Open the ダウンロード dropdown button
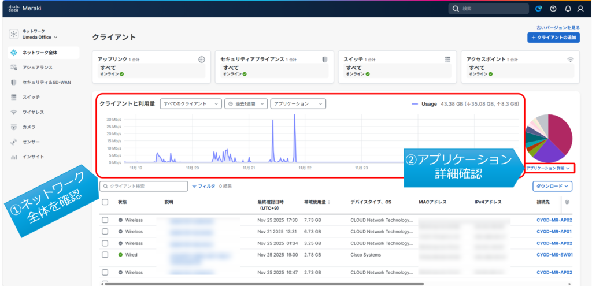592x286 pixels. point(553,186)
